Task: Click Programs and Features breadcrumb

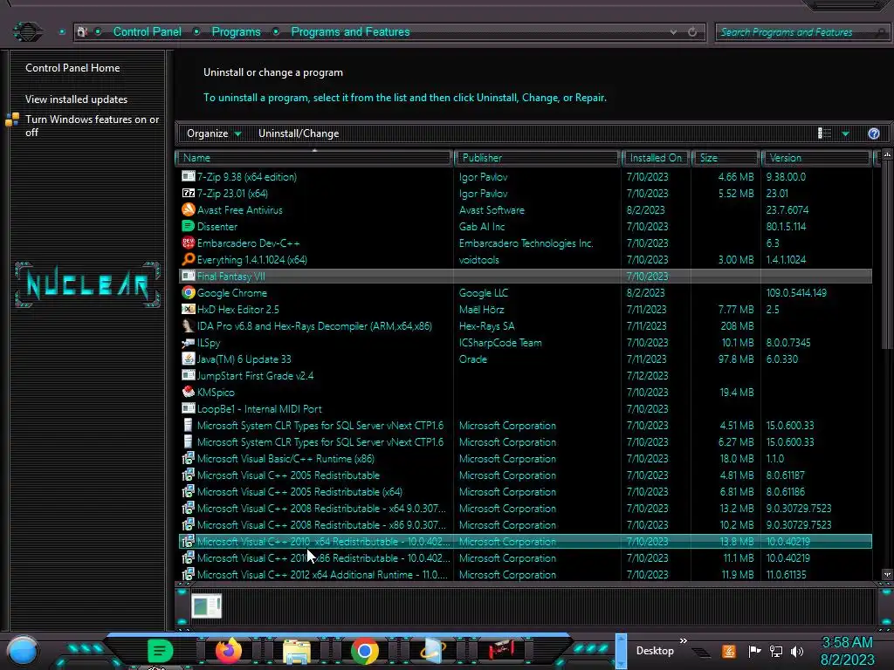Action: (350, 32)
